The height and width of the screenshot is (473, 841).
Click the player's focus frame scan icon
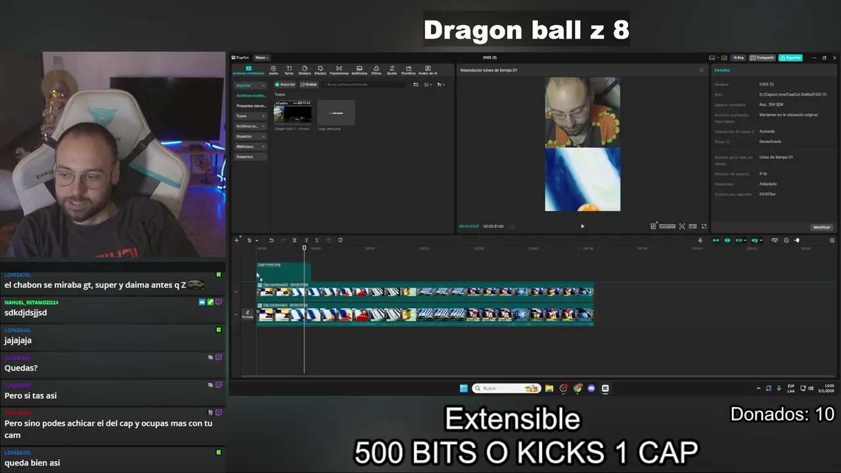pyautogui.click(x=682, y=226)
